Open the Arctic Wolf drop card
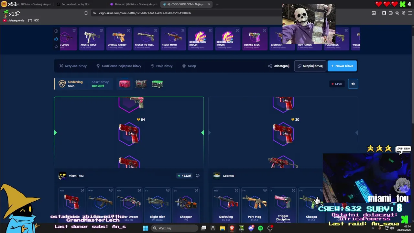The height and width of the screenshot is (233, 414). point(91,39)
